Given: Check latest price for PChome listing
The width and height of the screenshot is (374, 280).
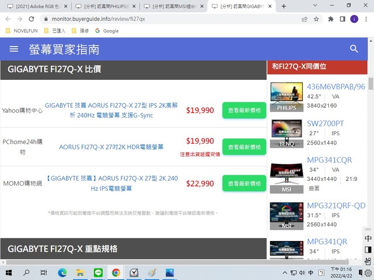Looking at the screenshot, I should (x=244, y=147).
